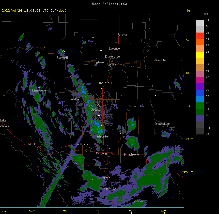Screen dimensions: 219x214
Task: Select the Innisfail label
Action: [x=105, y=83]
